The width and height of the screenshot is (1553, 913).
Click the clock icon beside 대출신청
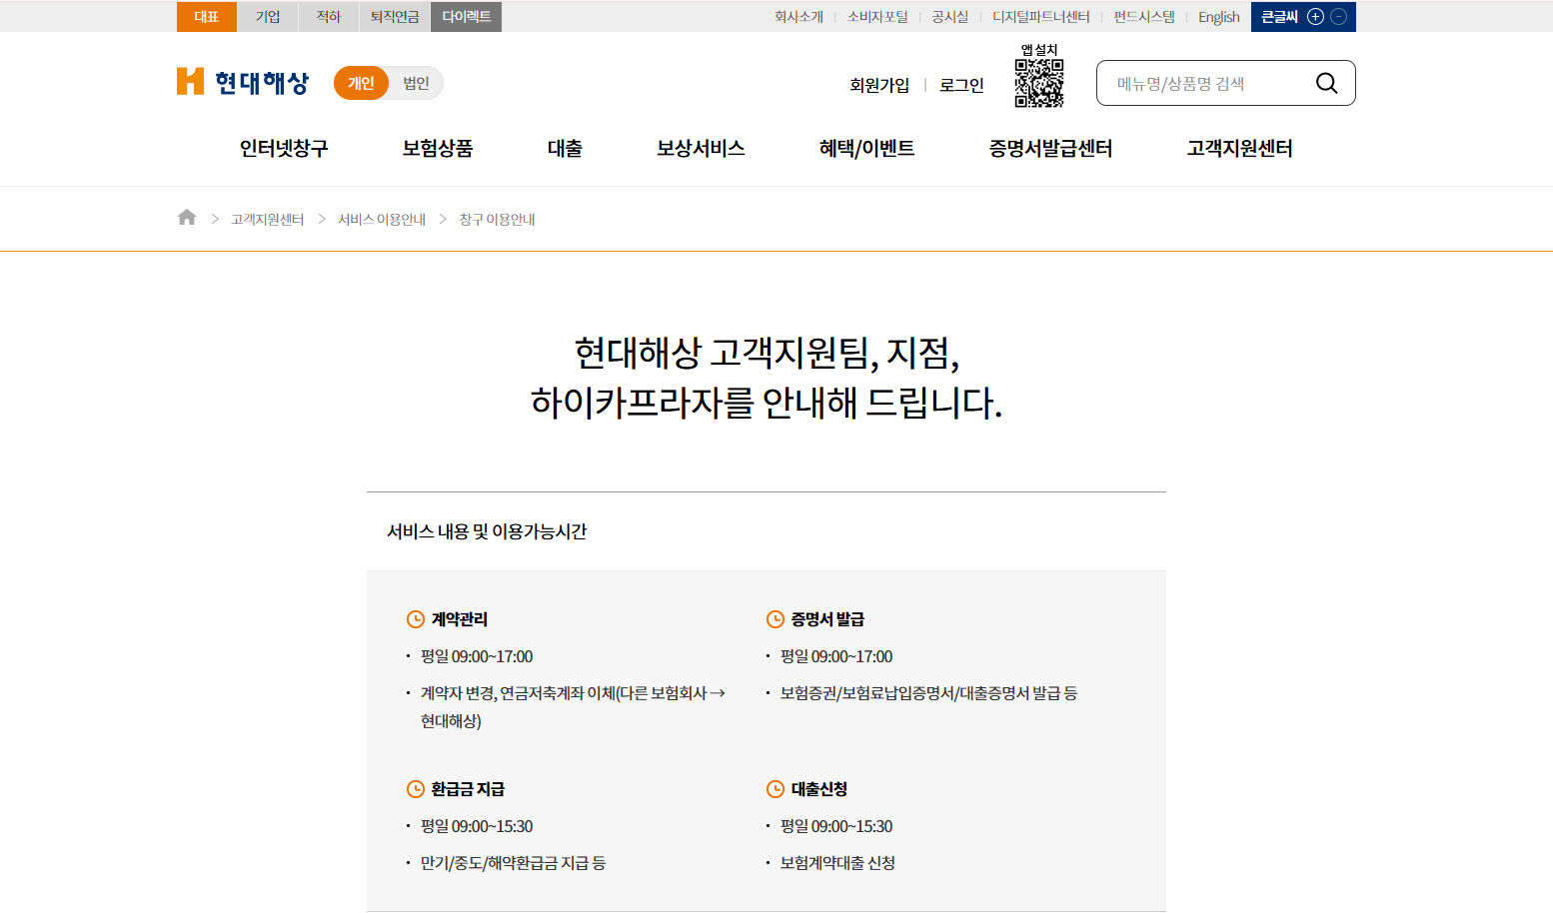pyautogui.click(x=776, y=789)
